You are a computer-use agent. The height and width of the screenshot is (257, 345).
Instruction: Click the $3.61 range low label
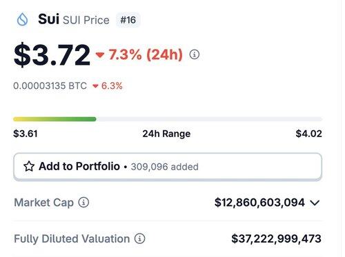click(x=26, y=134)
